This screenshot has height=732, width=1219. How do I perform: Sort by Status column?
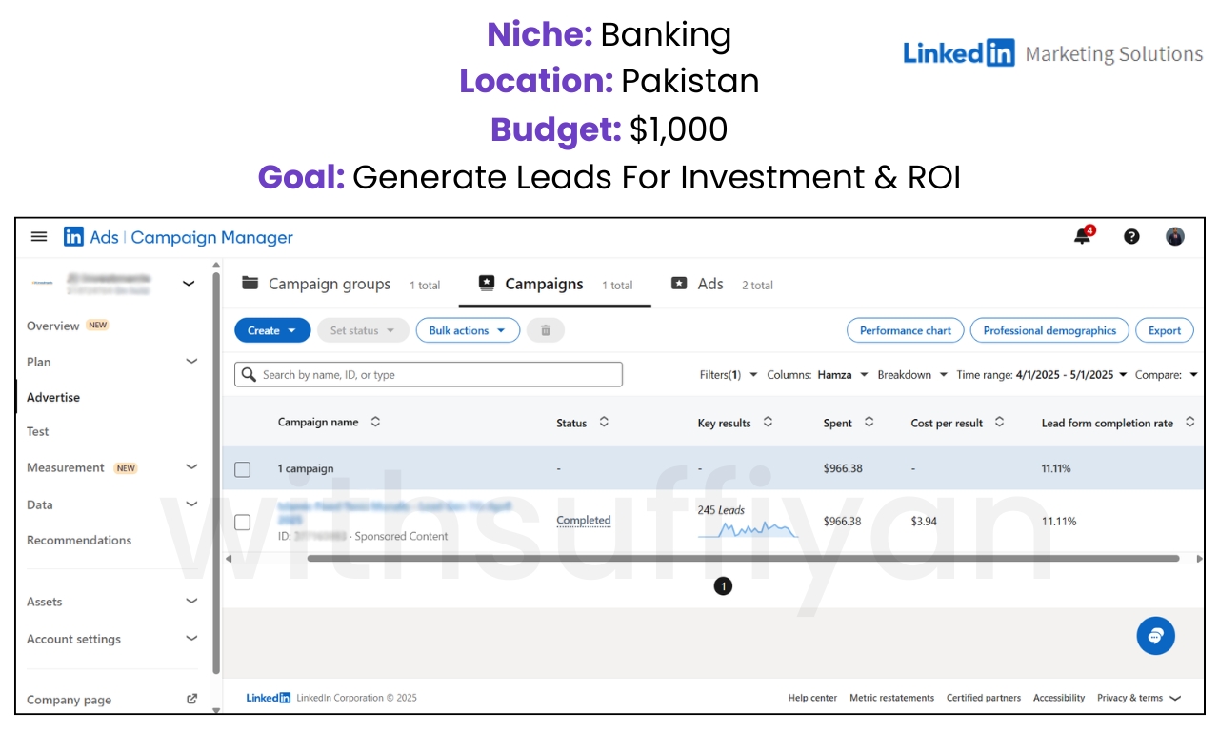pyautogui.click(x=604, y=422)
